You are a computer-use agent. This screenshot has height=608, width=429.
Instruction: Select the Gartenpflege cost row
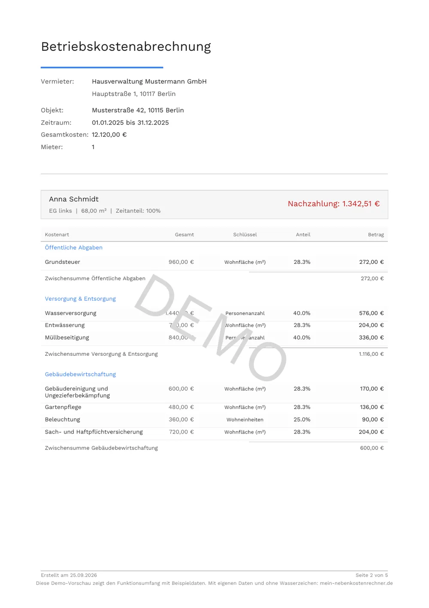click(214, 407)
